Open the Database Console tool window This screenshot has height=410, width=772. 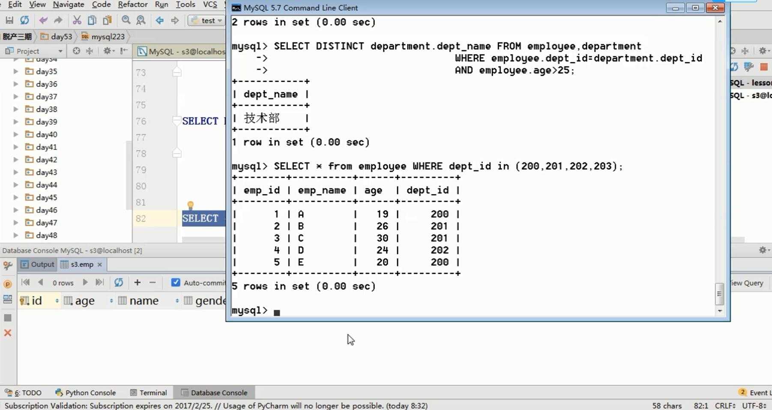[214, 392]
